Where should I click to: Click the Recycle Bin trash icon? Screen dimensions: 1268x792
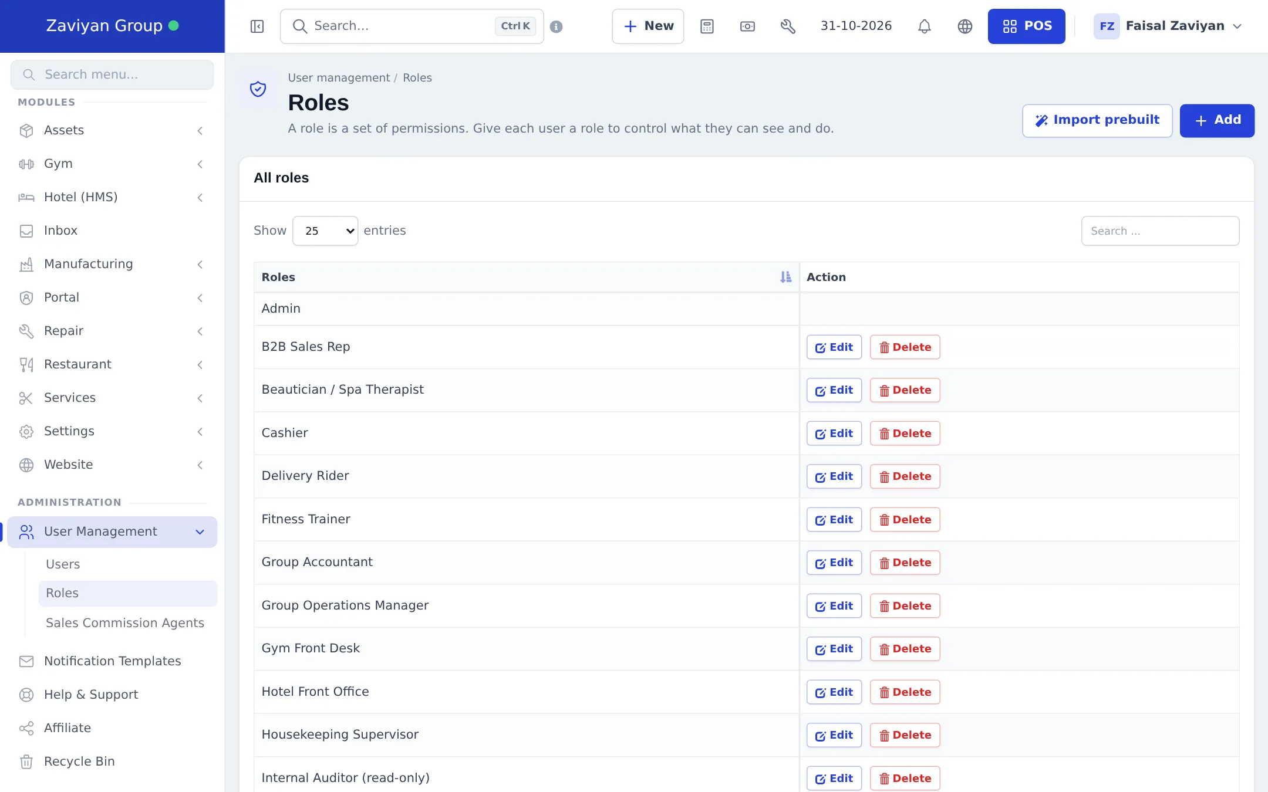coord(26,761)
